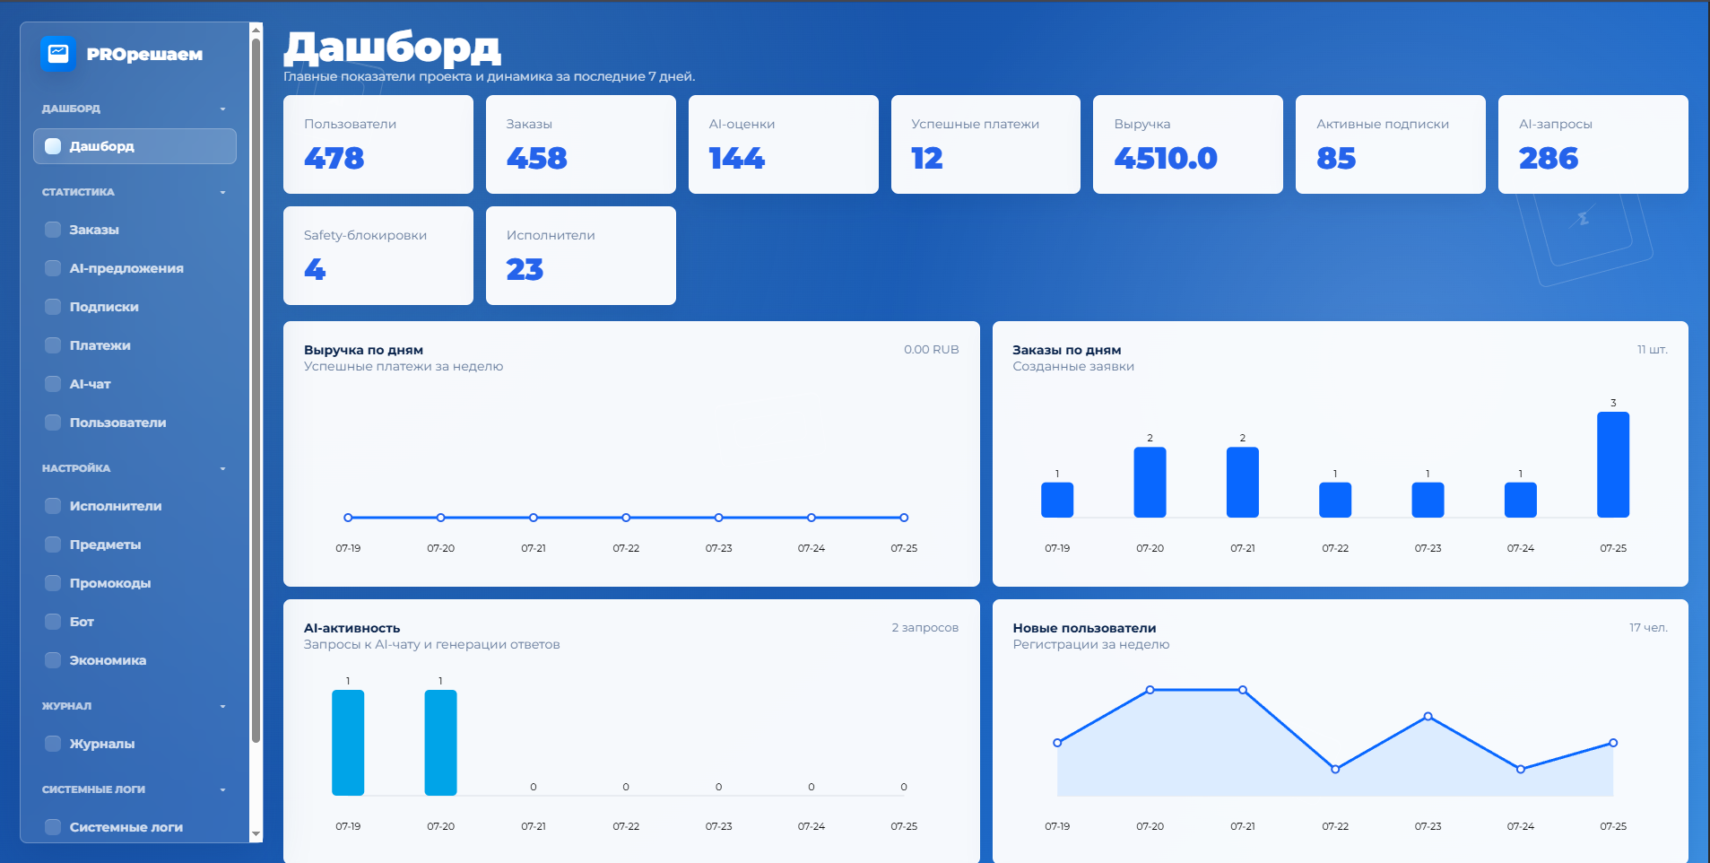Image resolution: width=1710 pixels, height=863 pixels.
Task: Go to Предметы settings
Action: click(x=135, y=545)
